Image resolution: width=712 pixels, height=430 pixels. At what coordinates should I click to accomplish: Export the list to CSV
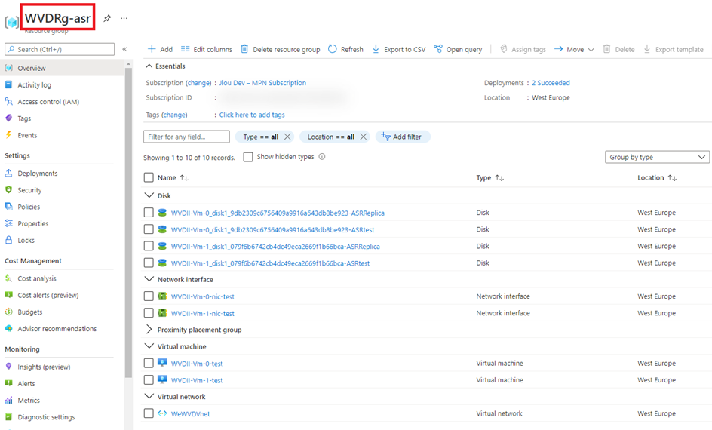click(x=399, y=49)
